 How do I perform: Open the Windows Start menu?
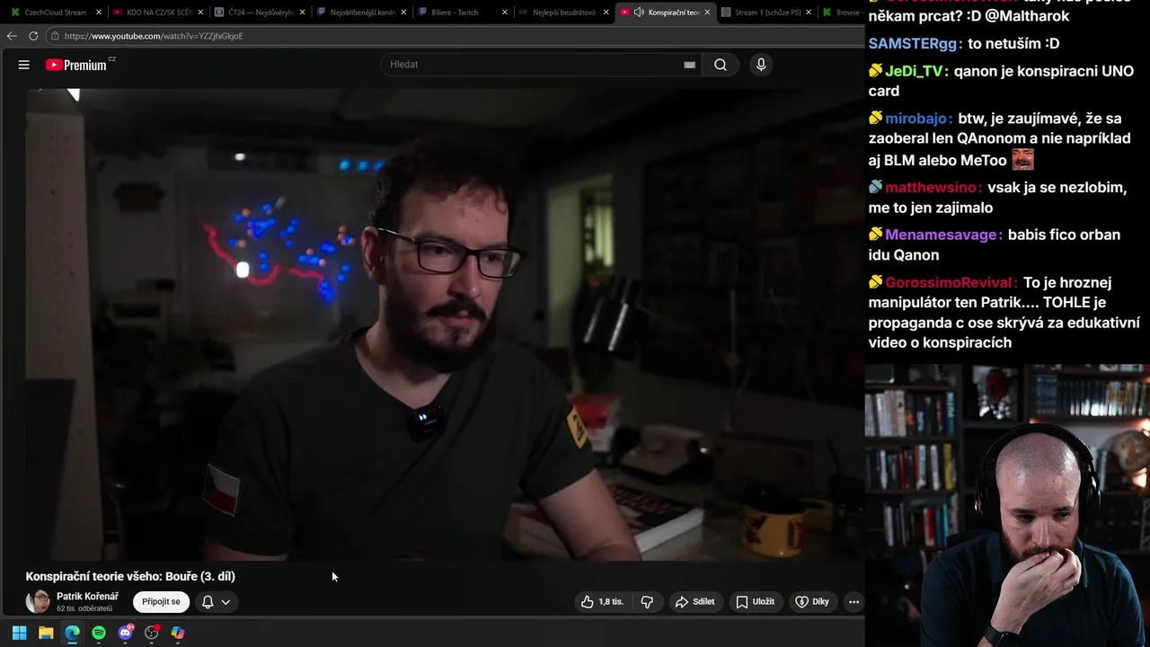[x=19, y=633]
